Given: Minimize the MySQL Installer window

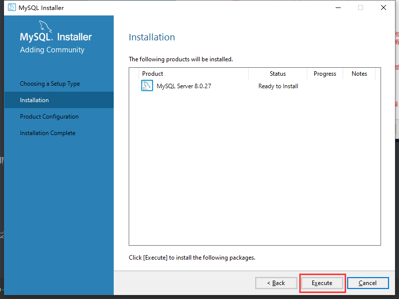Looking at the screenshot, I should coord(338,7).
